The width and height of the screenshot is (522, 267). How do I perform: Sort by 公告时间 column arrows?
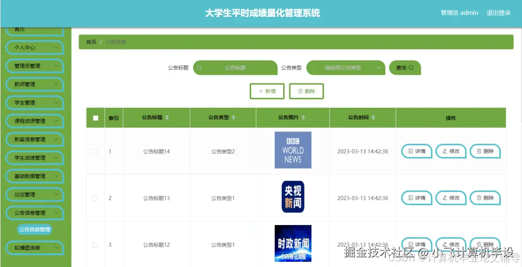(x=373, y=118)
